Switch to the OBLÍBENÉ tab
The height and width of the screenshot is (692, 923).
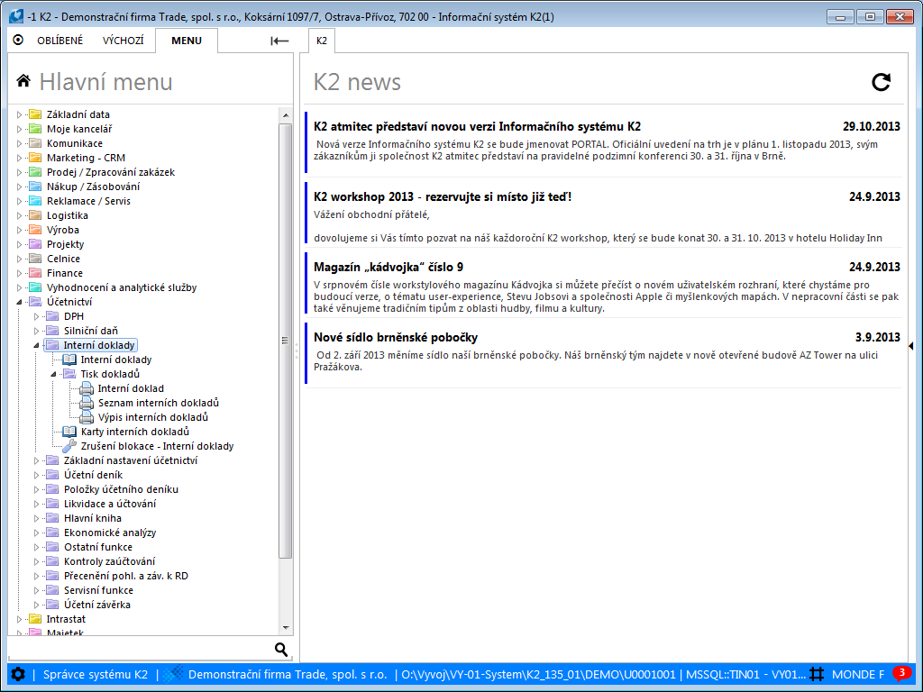point(60,41)
